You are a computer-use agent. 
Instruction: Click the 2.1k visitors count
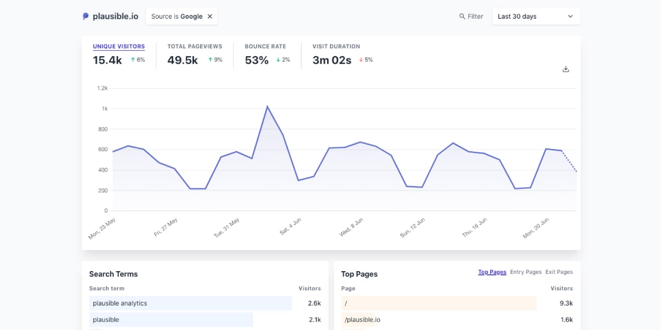click(315, 320)
